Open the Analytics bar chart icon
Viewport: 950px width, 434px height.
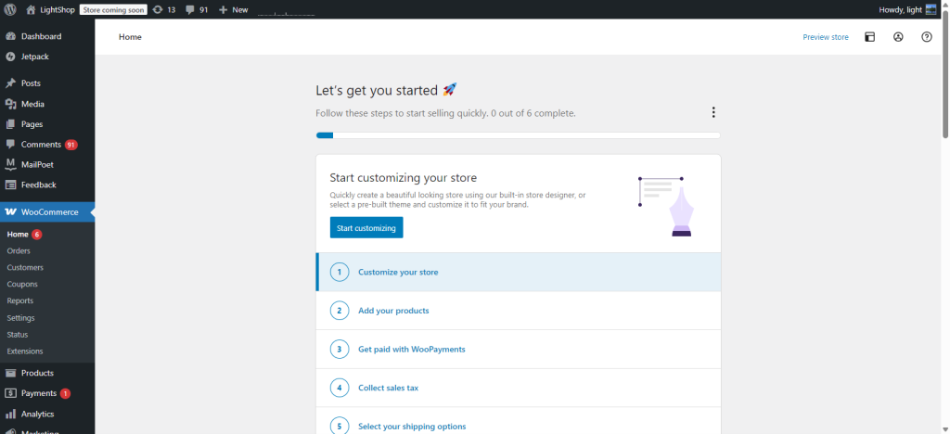10,414
